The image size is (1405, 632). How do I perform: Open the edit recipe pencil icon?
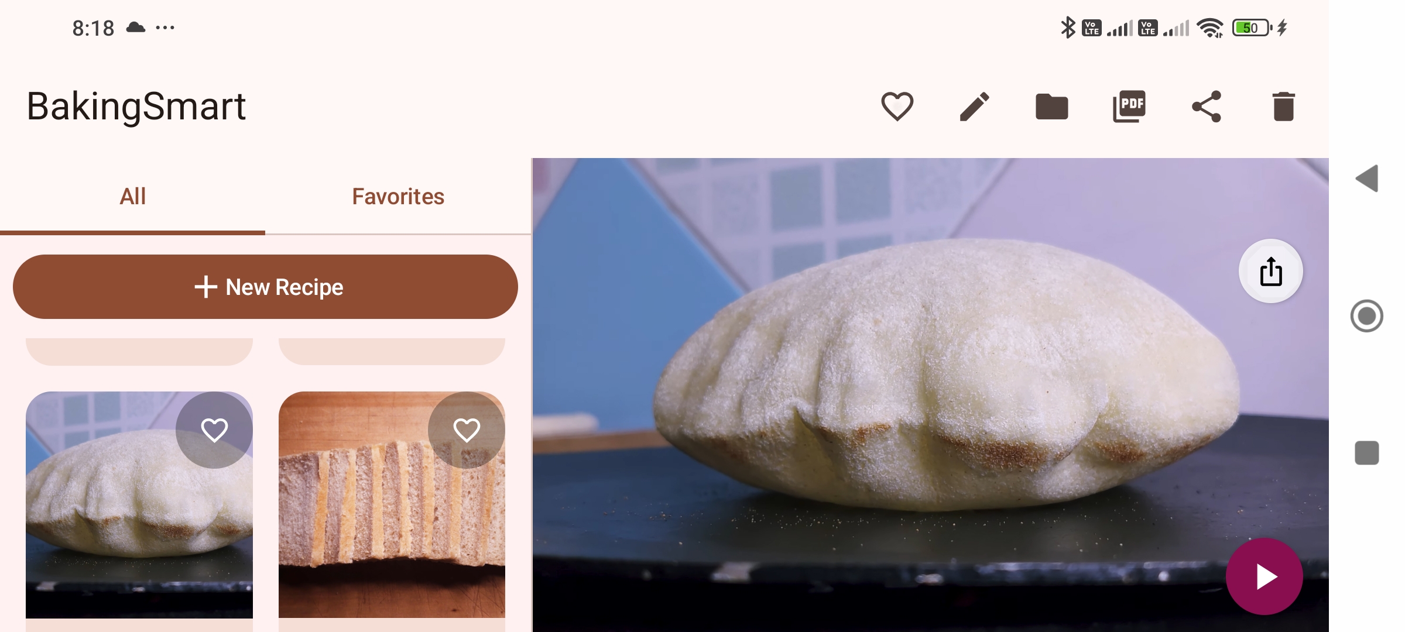pyautogui.click(x=974, y=107)
